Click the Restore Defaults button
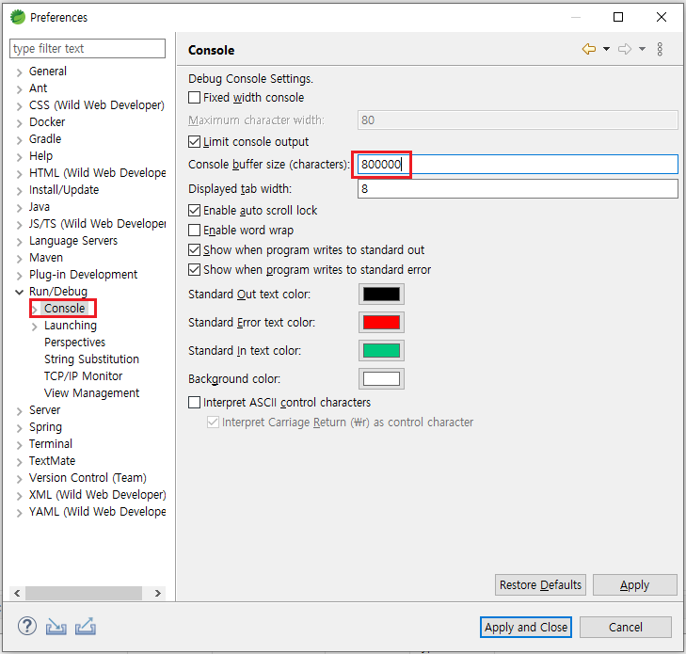The height and width of the screenshot is (654, 686). pos(540,585)
